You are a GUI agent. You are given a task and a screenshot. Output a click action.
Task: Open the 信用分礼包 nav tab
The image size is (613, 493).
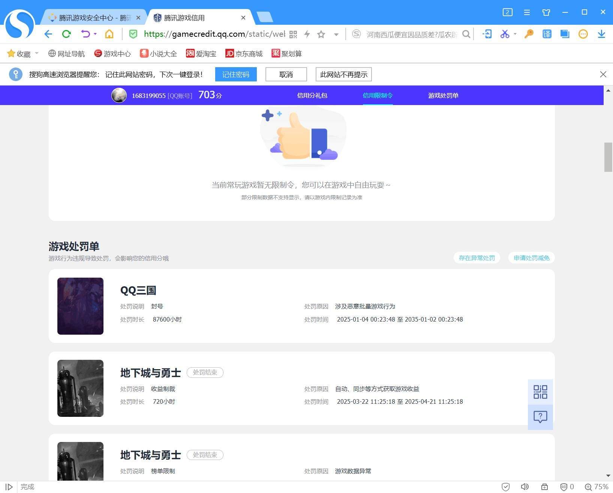(312, 95)
